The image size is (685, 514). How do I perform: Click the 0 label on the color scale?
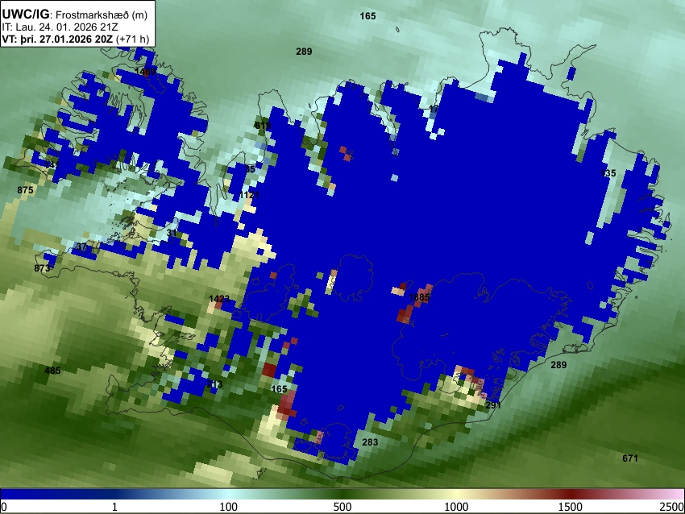4,507
